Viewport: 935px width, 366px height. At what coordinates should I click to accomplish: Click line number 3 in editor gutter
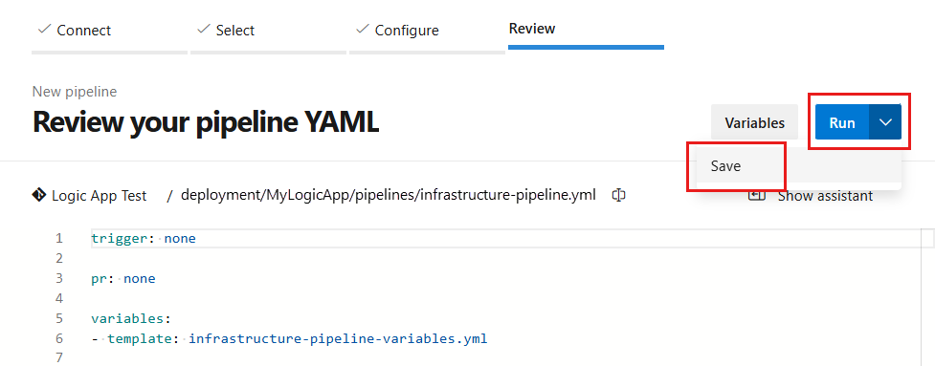[x=59, y=278]
